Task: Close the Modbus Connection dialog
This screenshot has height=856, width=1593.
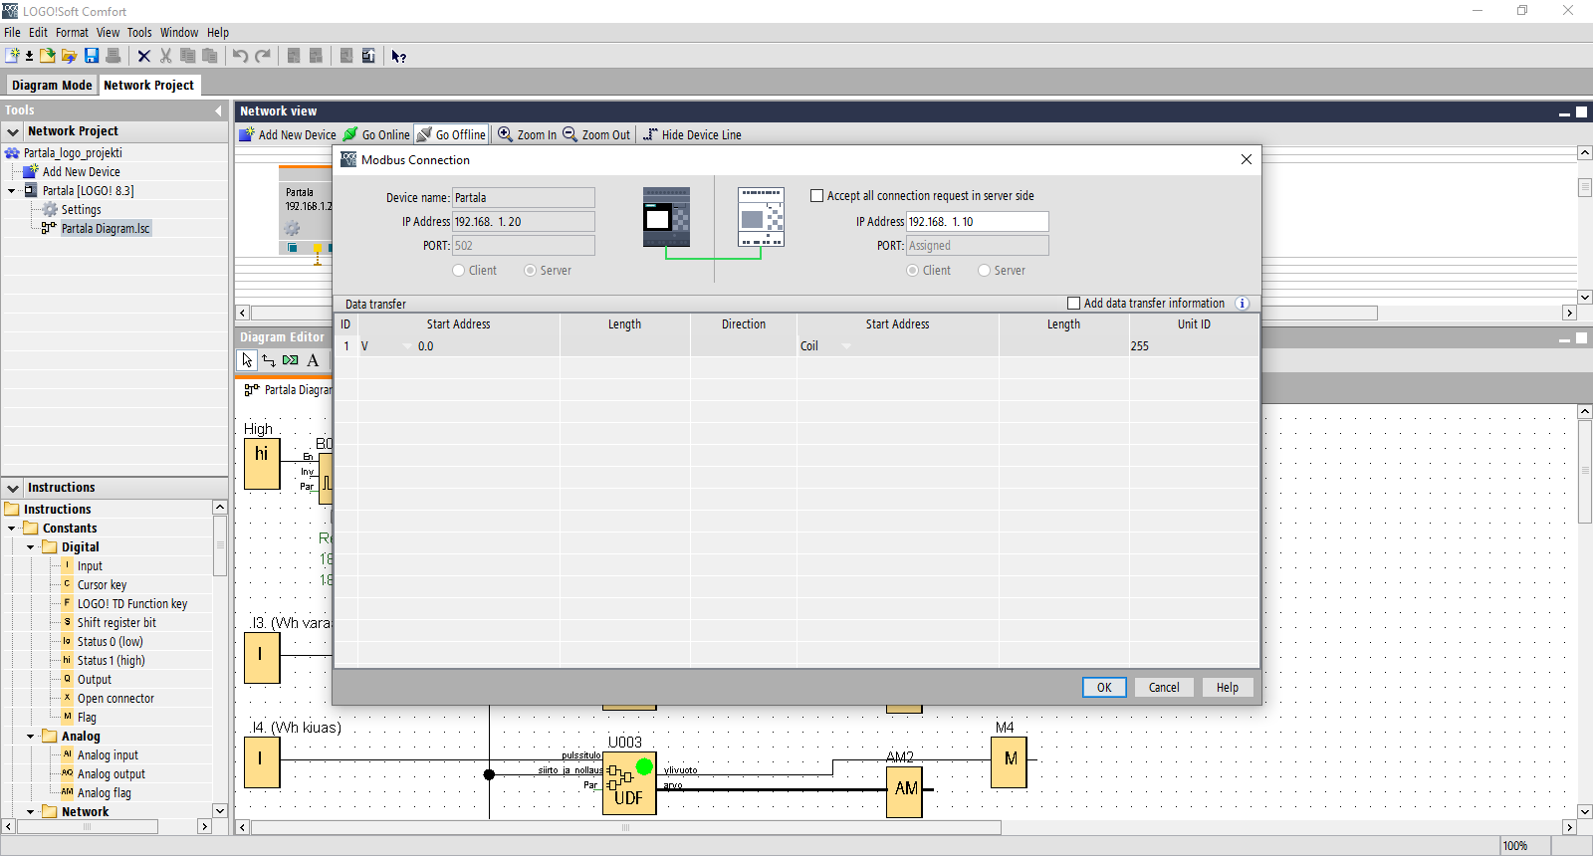Action: 1246,159
